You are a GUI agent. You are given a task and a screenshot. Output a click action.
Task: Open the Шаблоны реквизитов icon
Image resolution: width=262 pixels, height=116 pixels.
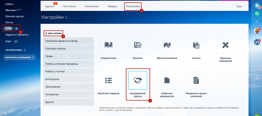pyautogui.click(x=167, y=80)
